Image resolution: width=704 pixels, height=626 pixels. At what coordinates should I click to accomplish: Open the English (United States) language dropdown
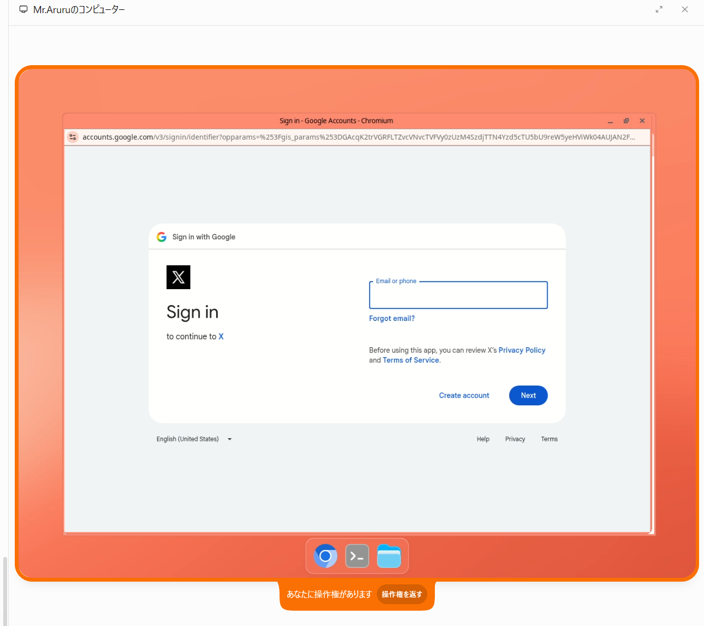(x=194, y=439)
